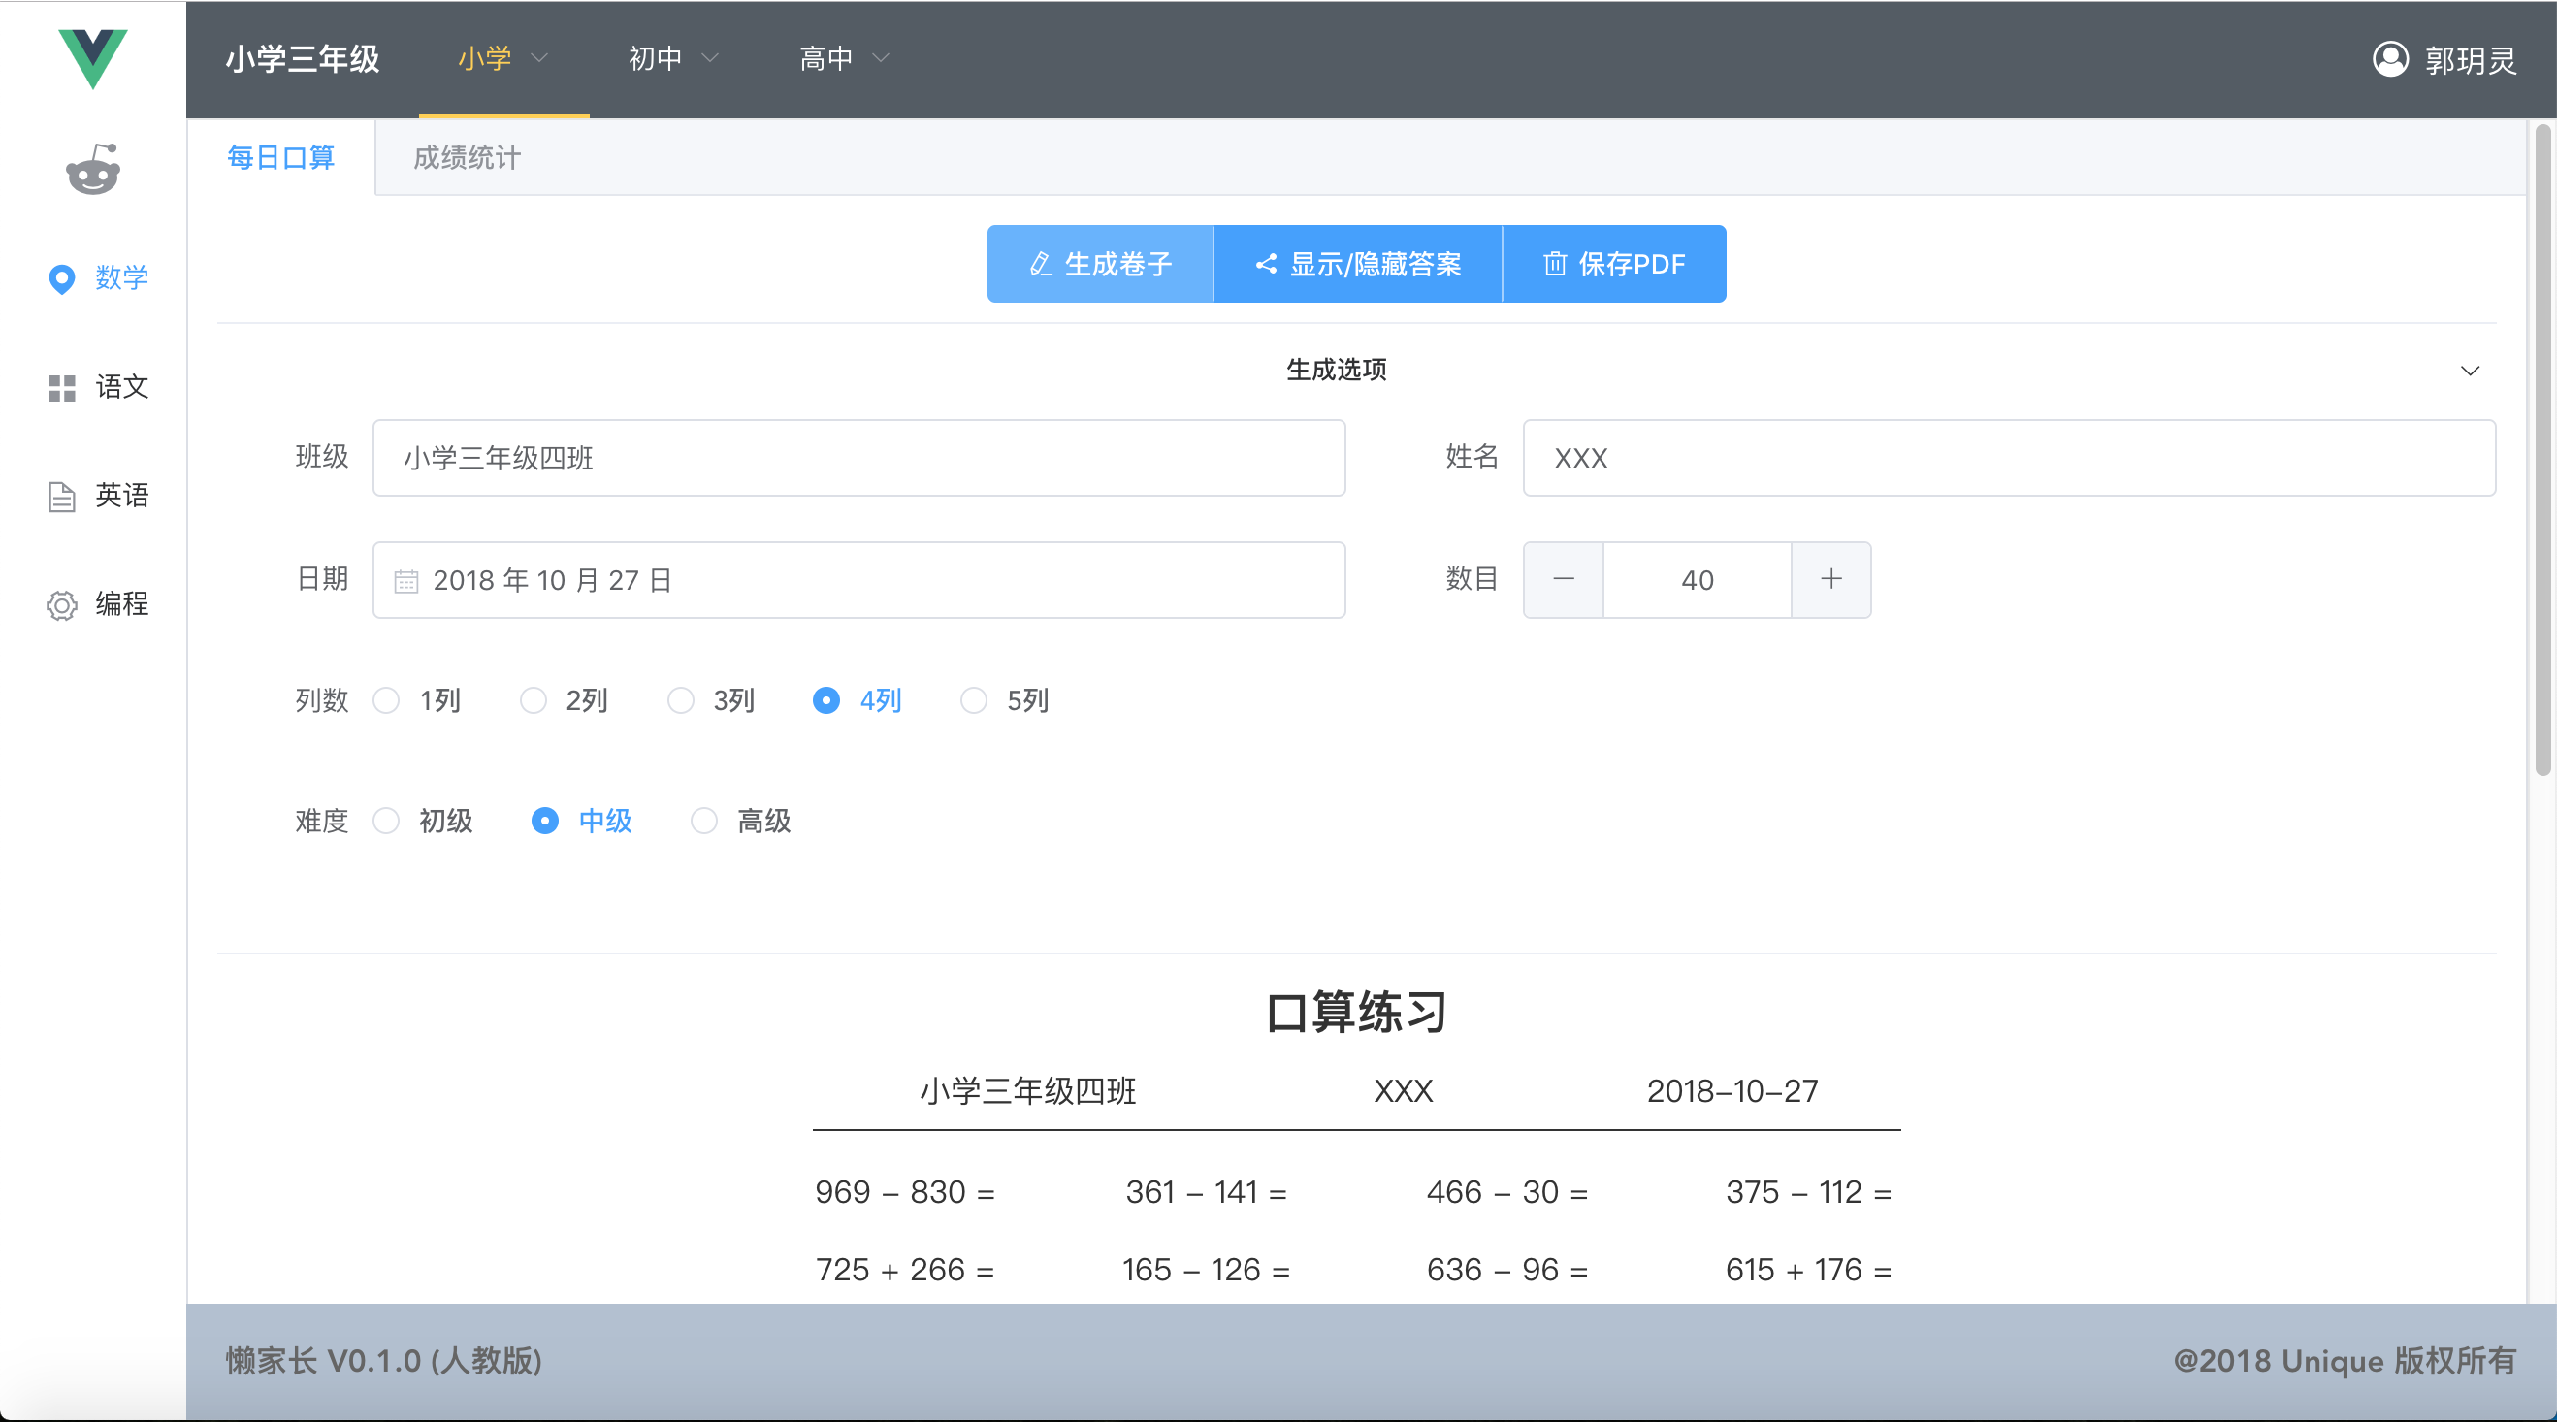Screen dimensions: 2557x1422
Task: Click the 保存PDF button
Action: coord(1614,264)
